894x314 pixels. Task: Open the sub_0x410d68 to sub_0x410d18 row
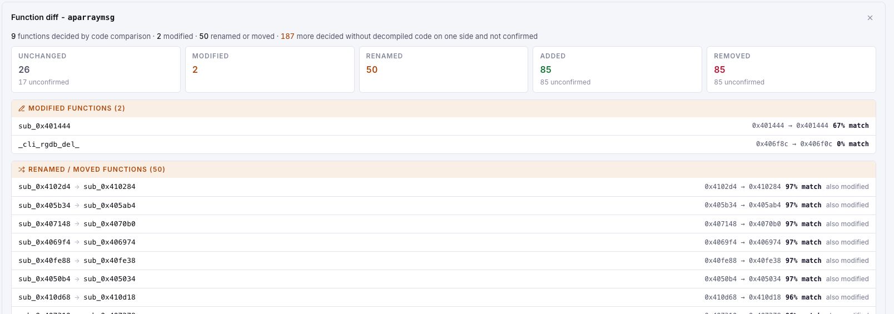tap(444, 297)
